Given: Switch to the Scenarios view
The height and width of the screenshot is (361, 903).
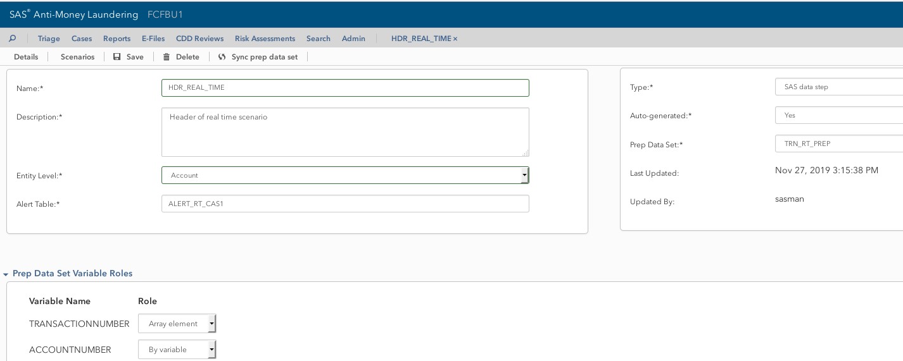Looking at the screenshot, I should pyautogui.click(x=77, y=57).
